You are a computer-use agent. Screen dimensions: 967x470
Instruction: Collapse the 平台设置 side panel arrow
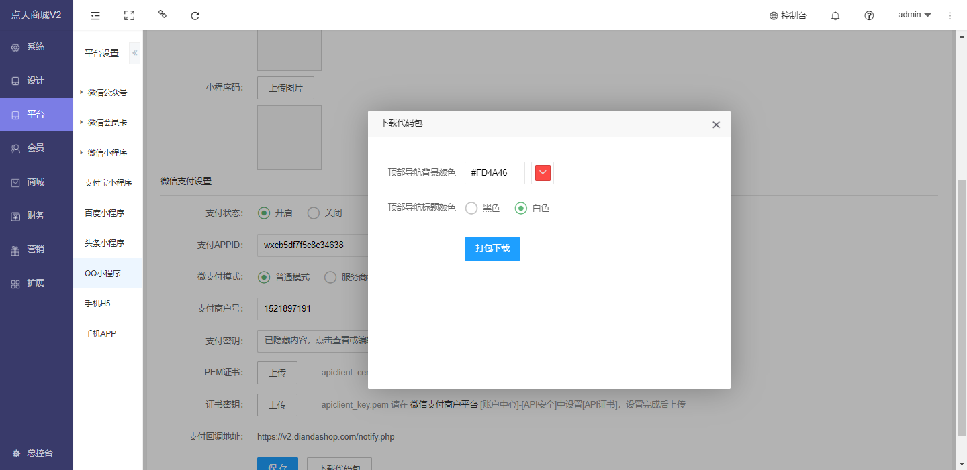coord(134,53)
